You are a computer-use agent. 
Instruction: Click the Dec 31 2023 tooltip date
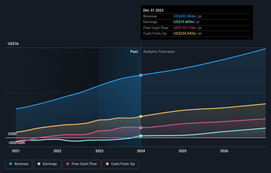pos(153,10)
